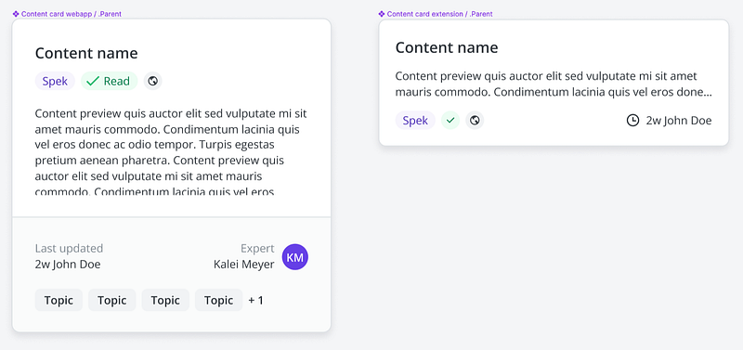Click the fourth Topic chip
This screenshot has width=743, height=350.
(x=218, y=300)
